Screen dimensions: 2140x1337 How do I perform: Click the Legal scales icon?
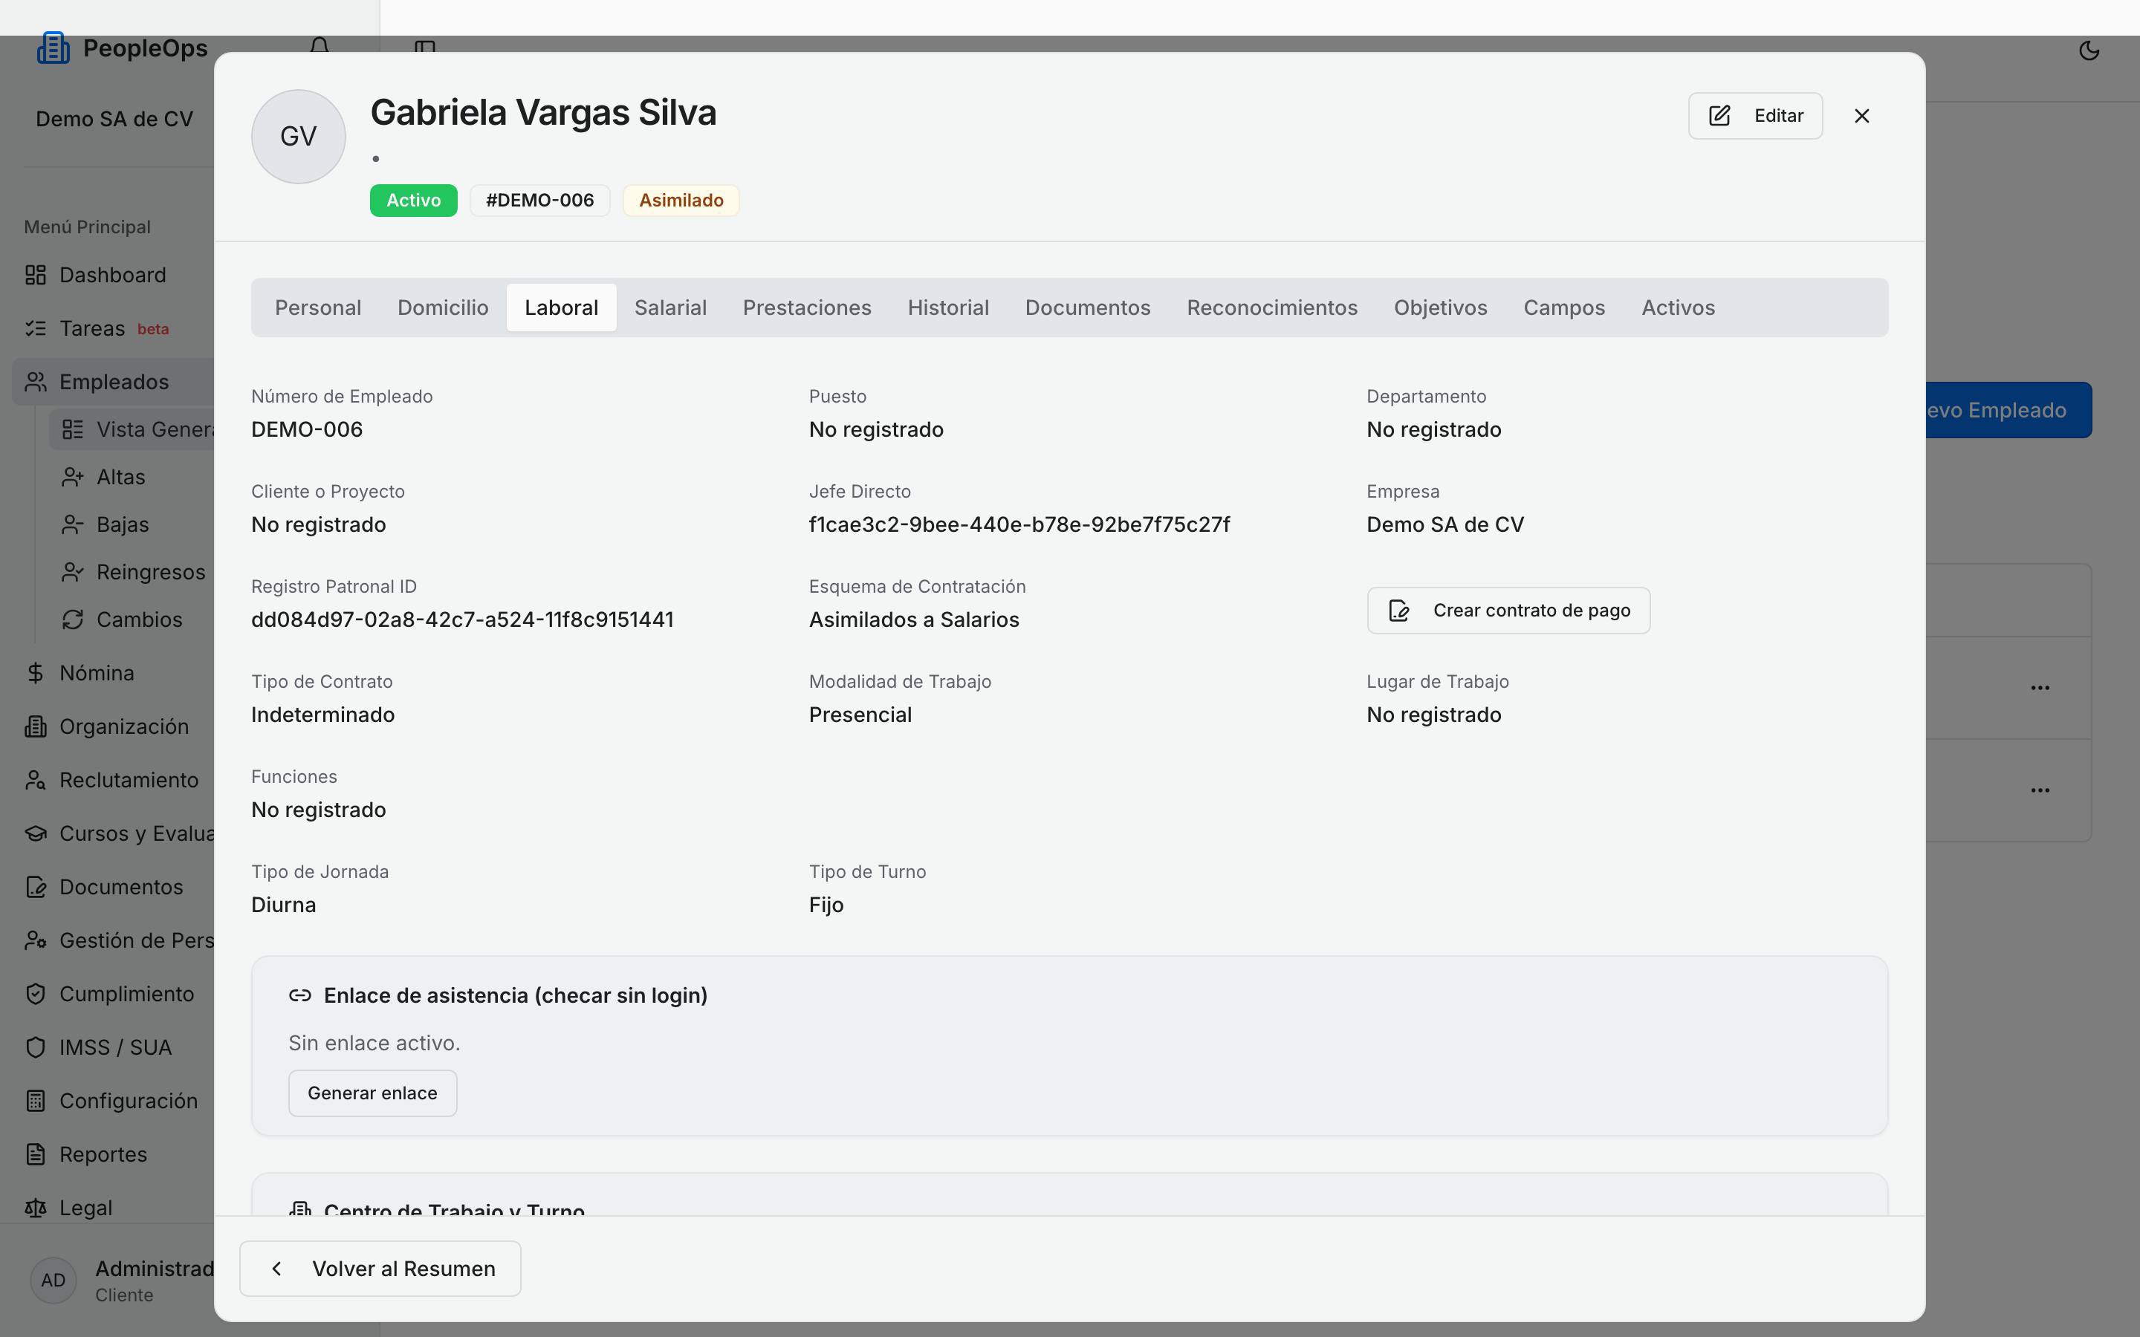pyautogui.click(x=36, y=1208)
